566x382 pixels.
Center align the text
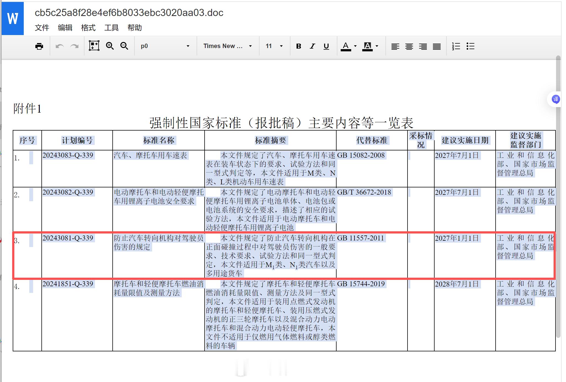coord(409,46)
